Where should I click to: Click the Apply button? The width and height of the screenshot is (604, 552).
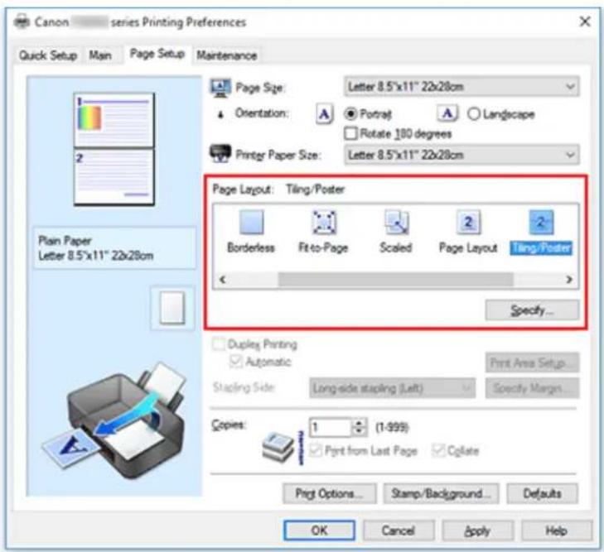[x=478, y=530]
